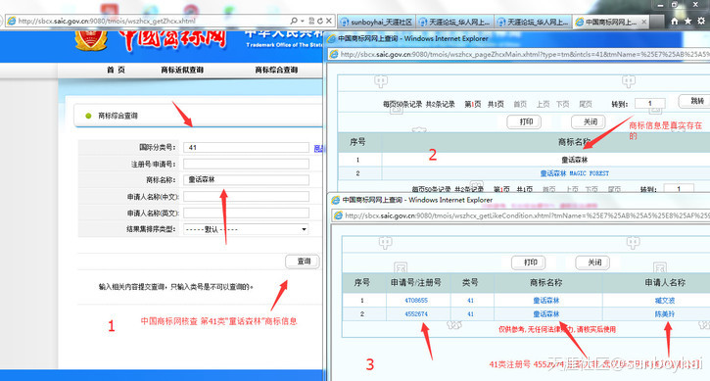Image resolution: width=710 pixels, height=381 pixels.
Task: Open 童话森林 link in the 臧文波 row
Action: 546,301
